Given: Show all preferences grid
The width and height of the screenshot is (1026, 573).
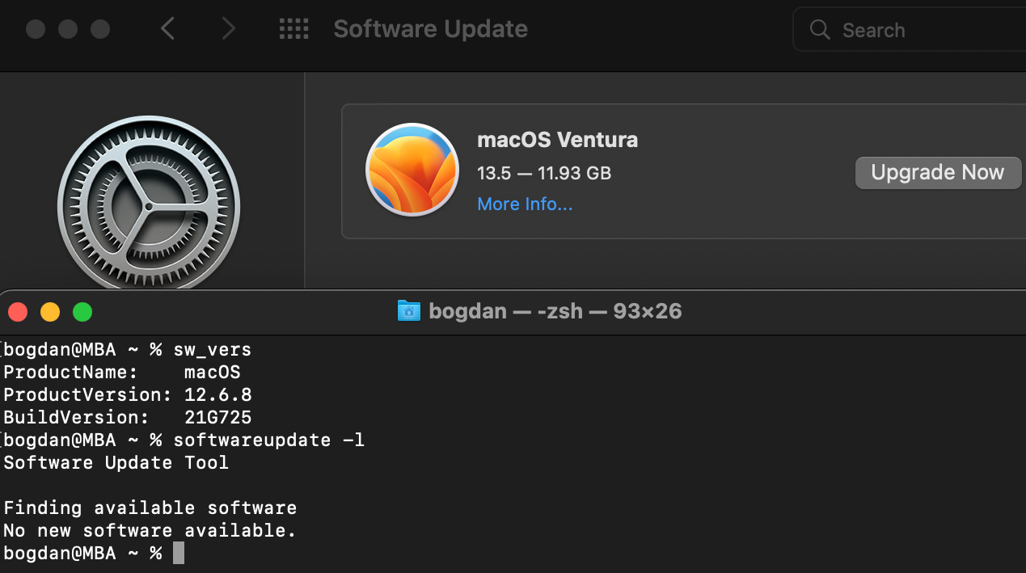Looking at the screenshot, I should [x=293, y=30].
